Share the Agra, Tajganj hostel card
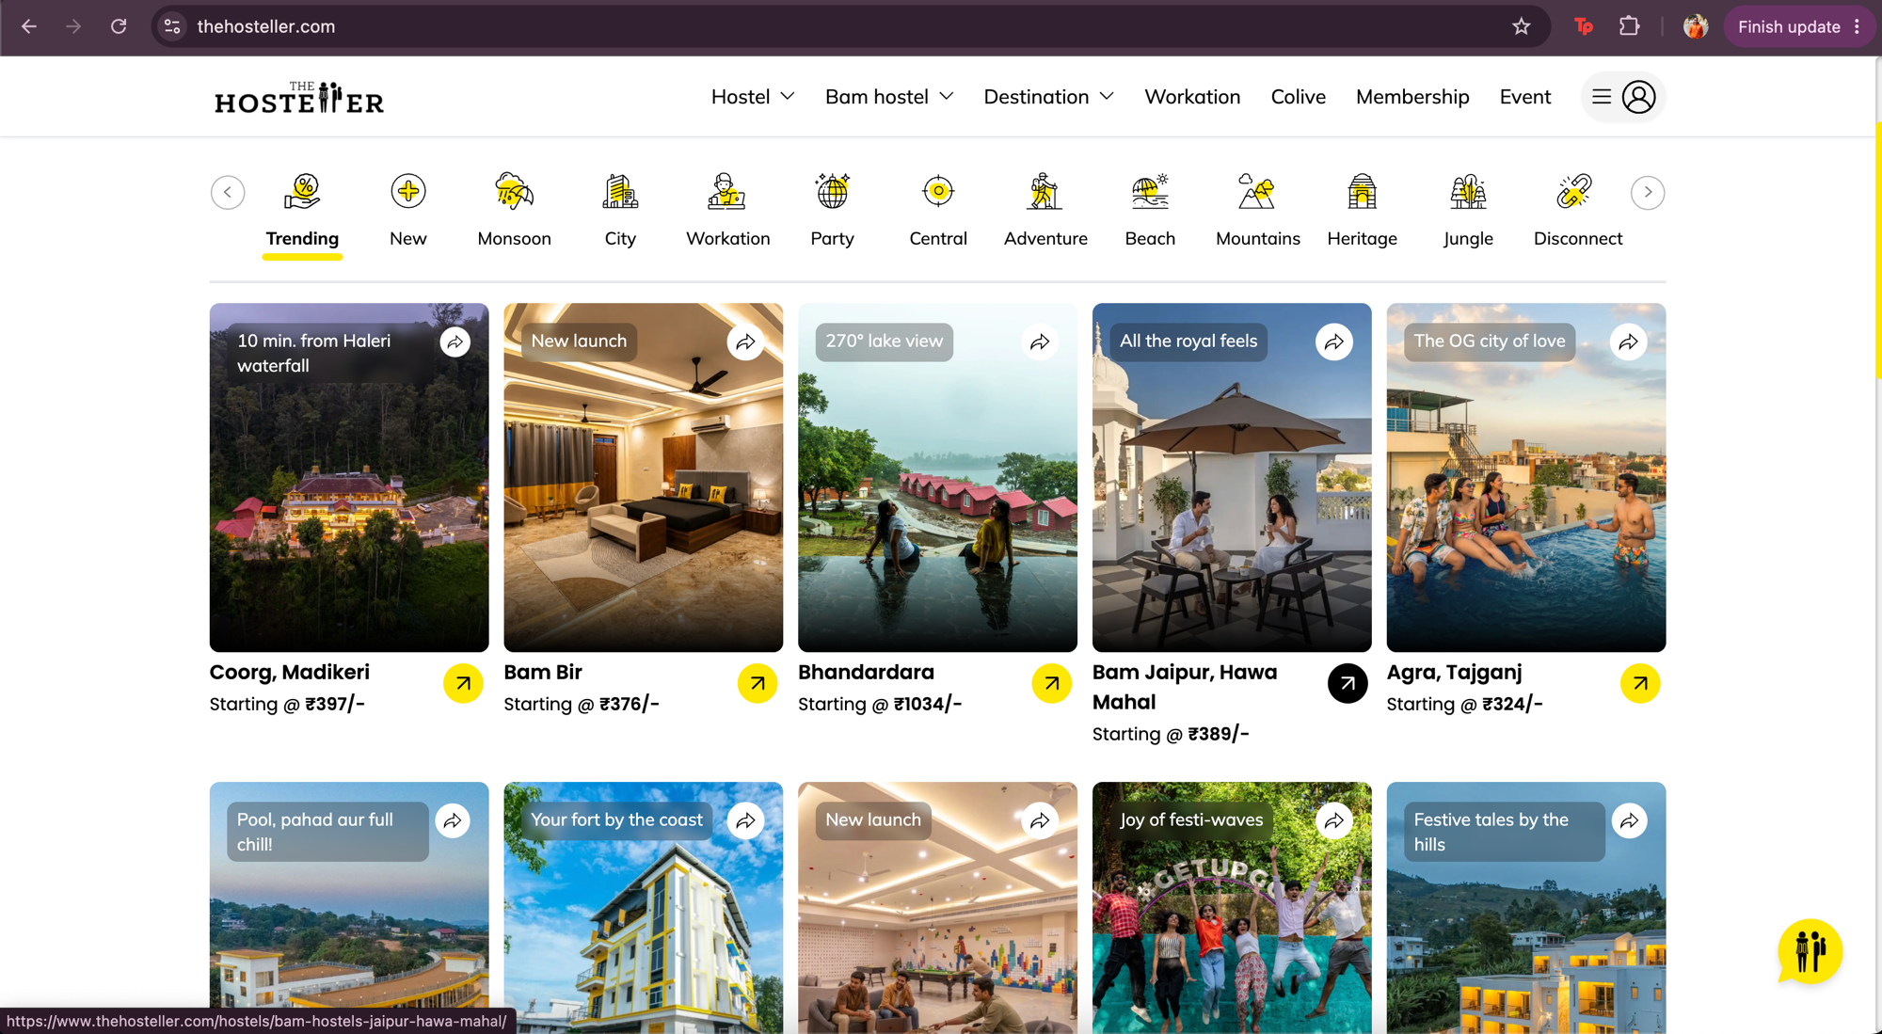The width and height of the screenshot is (1882, 1034). 1629,342
